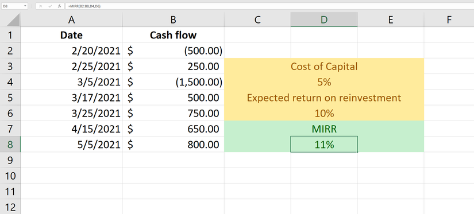Select the 'Cost of Capital' label cell
The height and width of the screenshot is (214, 474).
click(324, 66)
